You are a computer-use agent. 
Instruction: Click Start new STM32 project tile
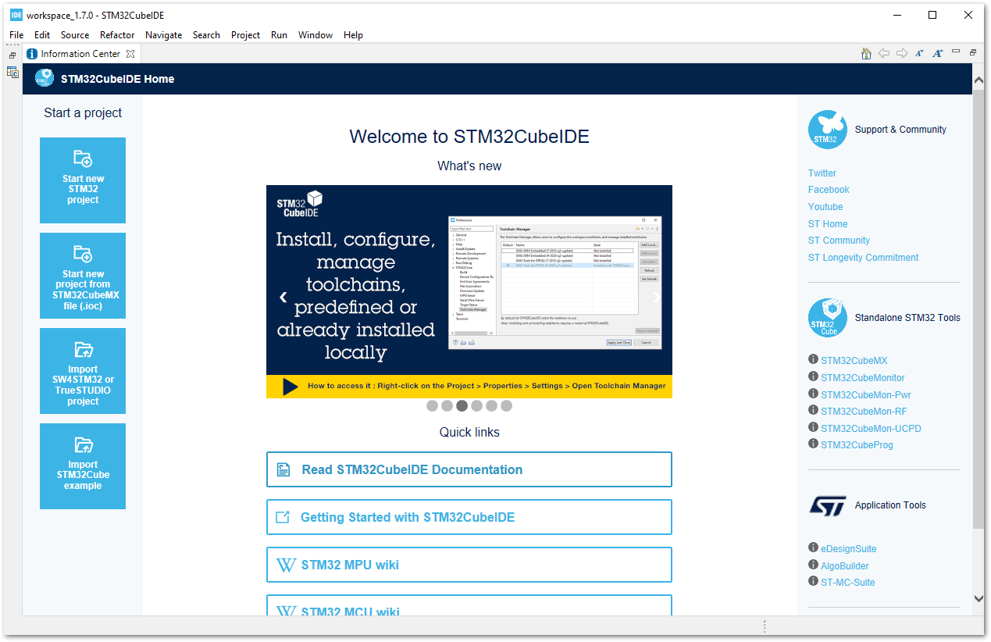click(83, 180)
